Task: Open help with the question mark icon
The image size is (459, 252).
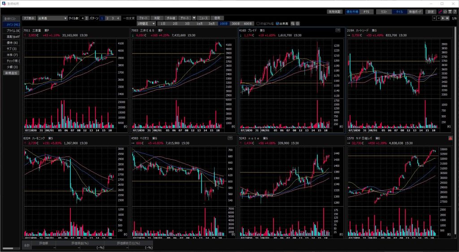Action: (455, 11)
